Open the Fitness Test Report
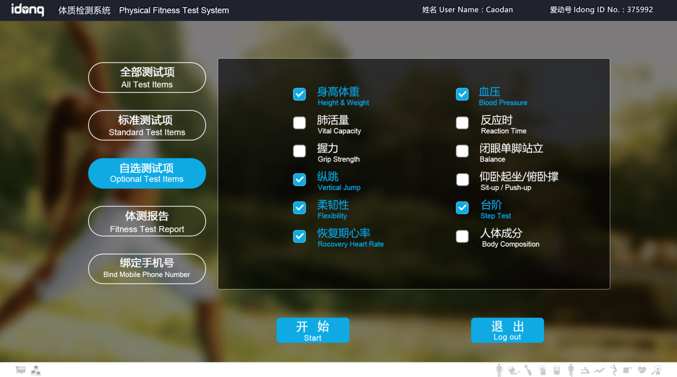The height and width of the screenshot is (377, 677). click(147, 221)
